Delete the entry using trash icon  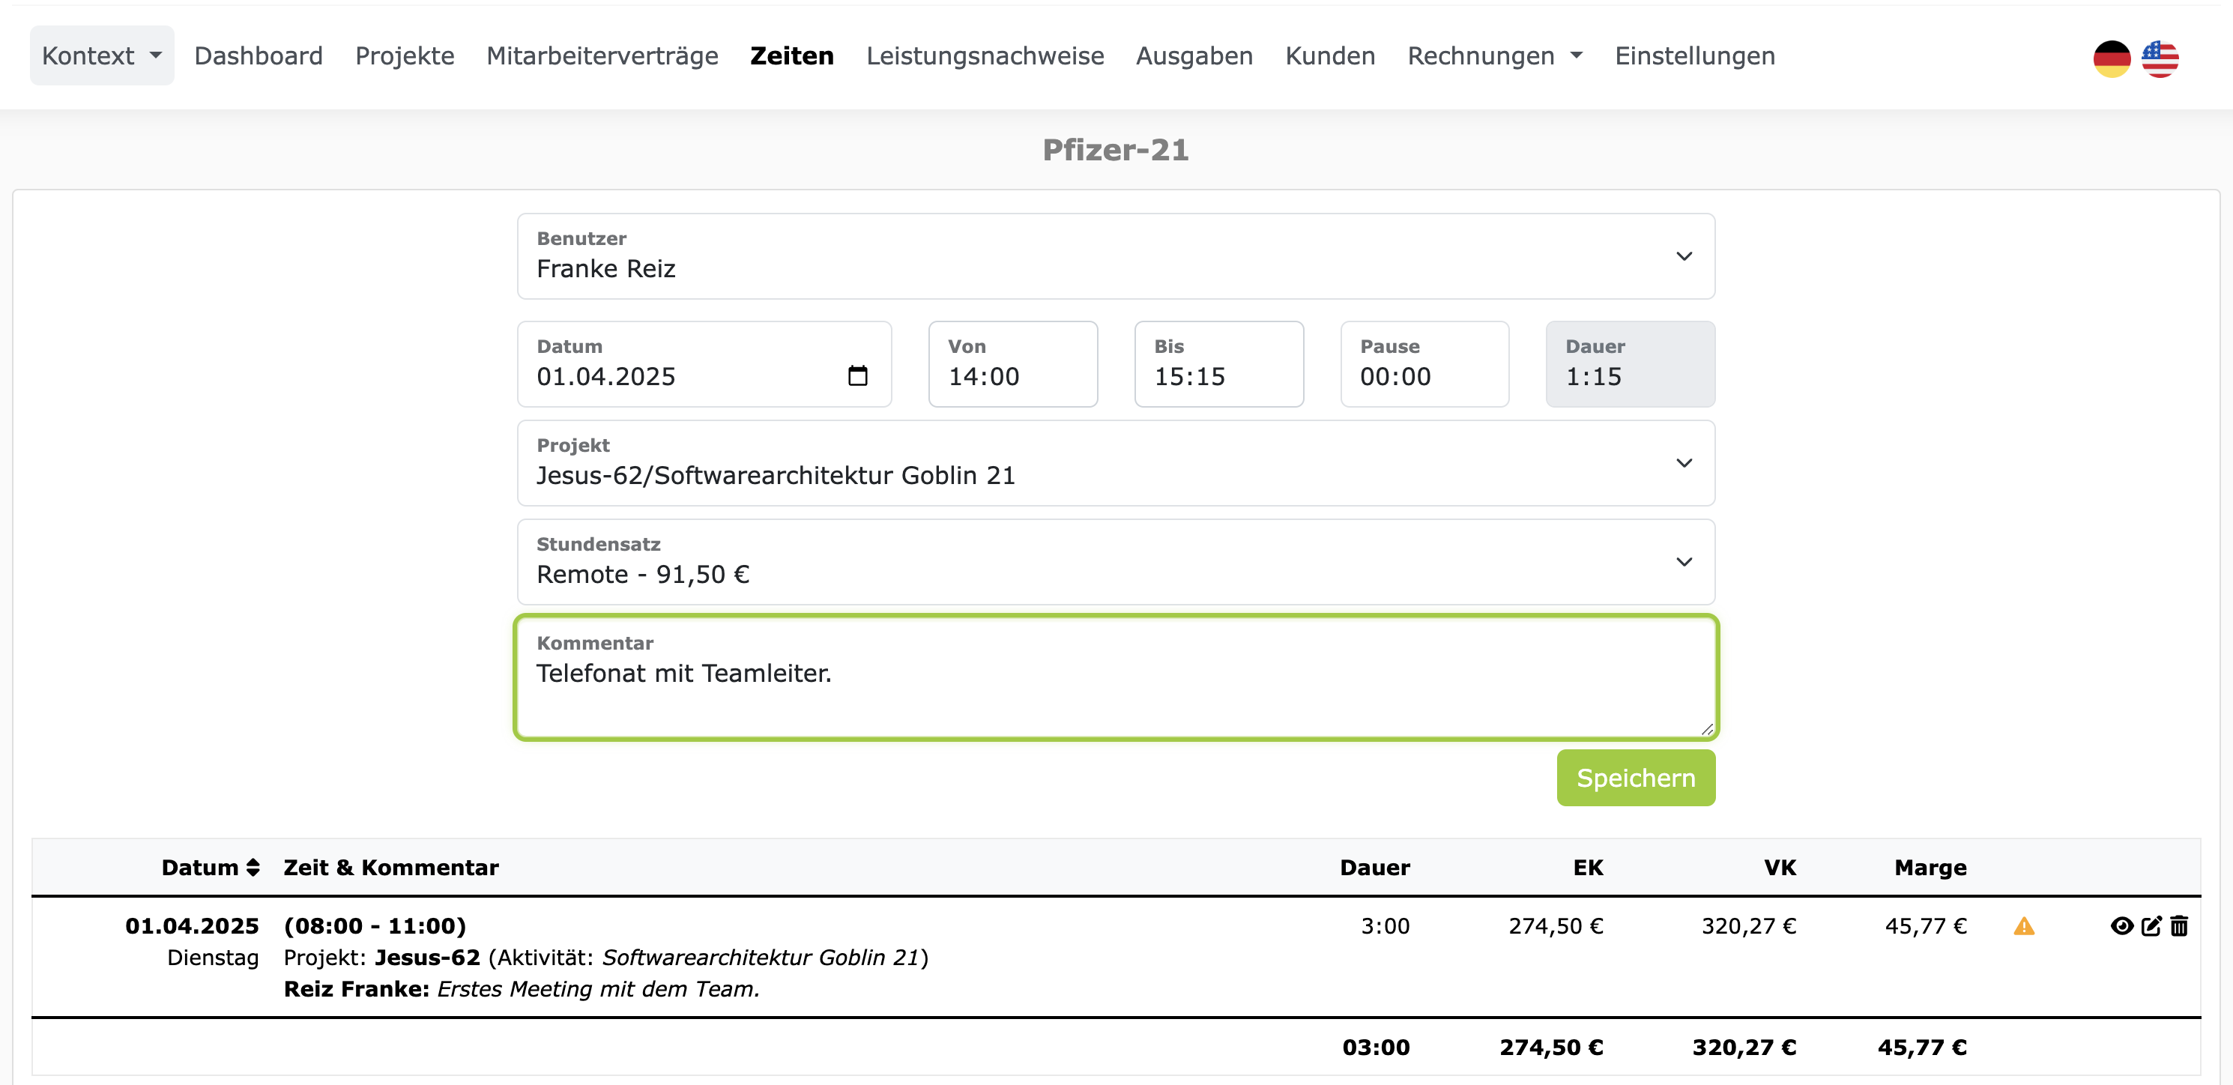pyautogui.click(x=2180, y=925)
